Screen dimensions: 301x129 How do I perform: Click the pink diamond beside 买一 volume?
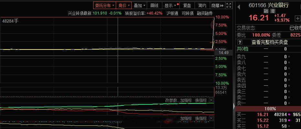289,114
